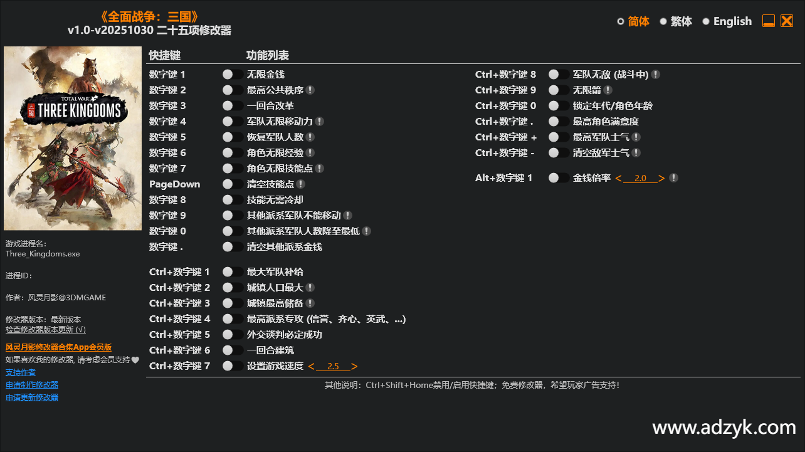Viewport: 805px width, 452px height.
Task: Enable 军队无敌 (战斗中) toggle
Action: coord(555,74)
